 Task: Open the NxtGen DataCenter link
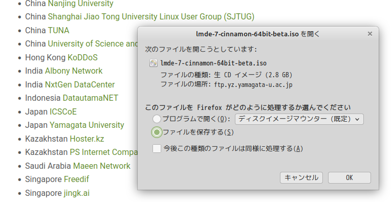80,84
